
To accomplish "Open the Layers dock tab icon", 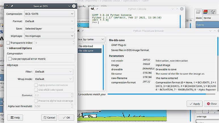I will 199,12.
